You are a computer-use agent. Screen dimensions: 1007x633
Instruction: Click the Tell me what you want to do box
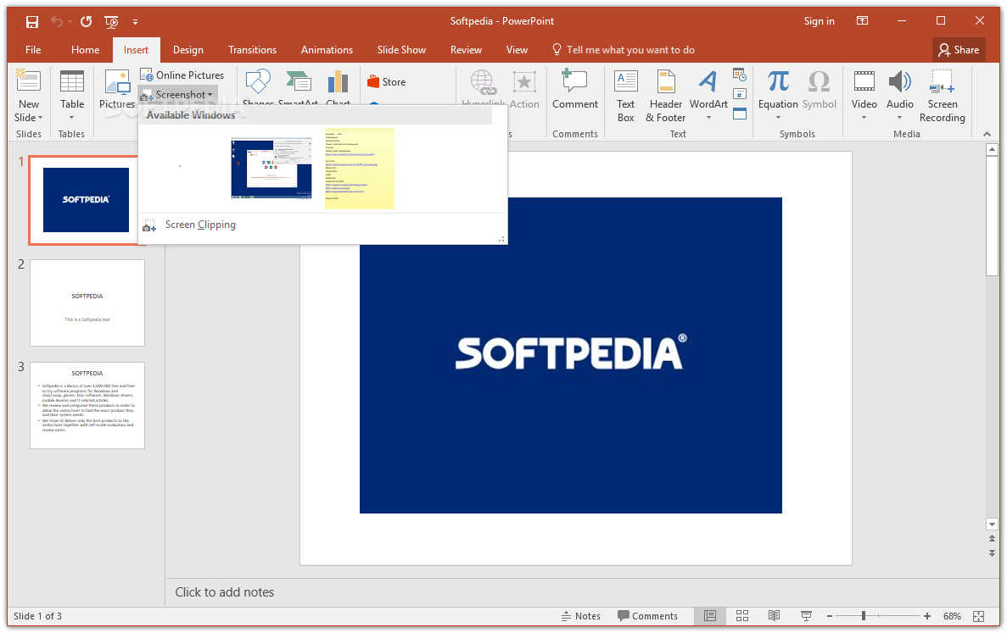(624, 50)
